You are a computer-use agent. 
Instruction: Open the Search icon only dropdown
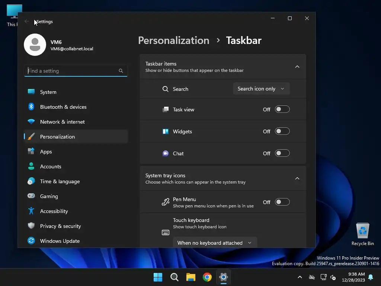261,89
